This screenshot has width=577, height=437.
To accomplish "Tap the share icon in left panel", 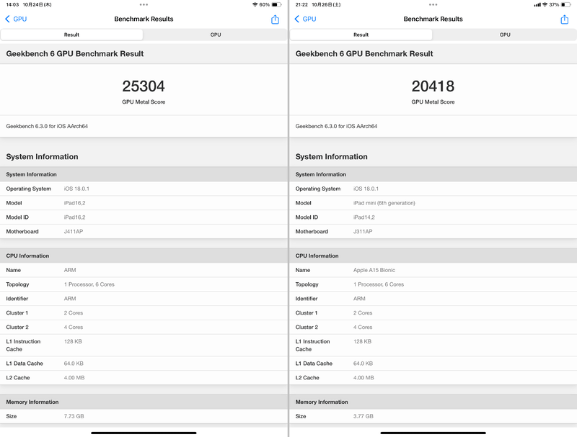I will [x=275, y=19].
